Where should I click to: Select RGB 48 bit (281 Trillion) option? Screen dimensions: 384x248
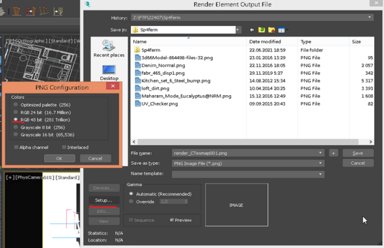click(16, 120)
